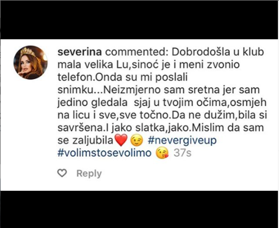Reply to severina's comment
The width and height of the screenshot is (279, 228).
pyautogui.click(x=89, y=174)
